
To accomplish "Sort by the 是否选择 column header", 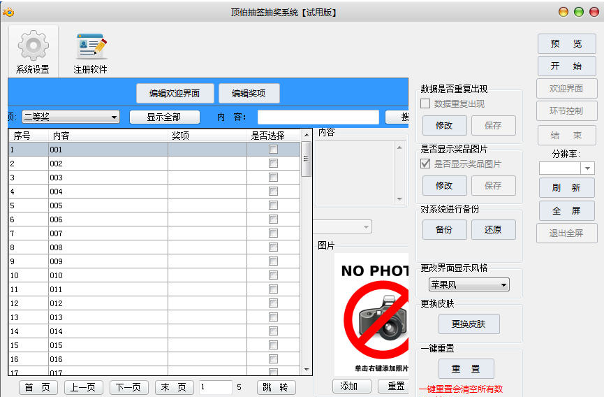I will (273, 136).
